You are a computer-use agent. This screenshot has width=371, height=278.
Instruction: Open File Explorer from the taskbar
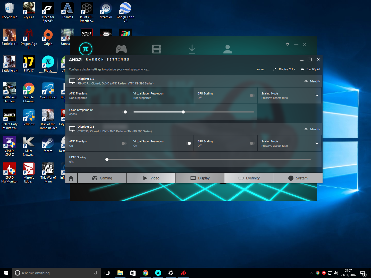(x=120, y=273)
